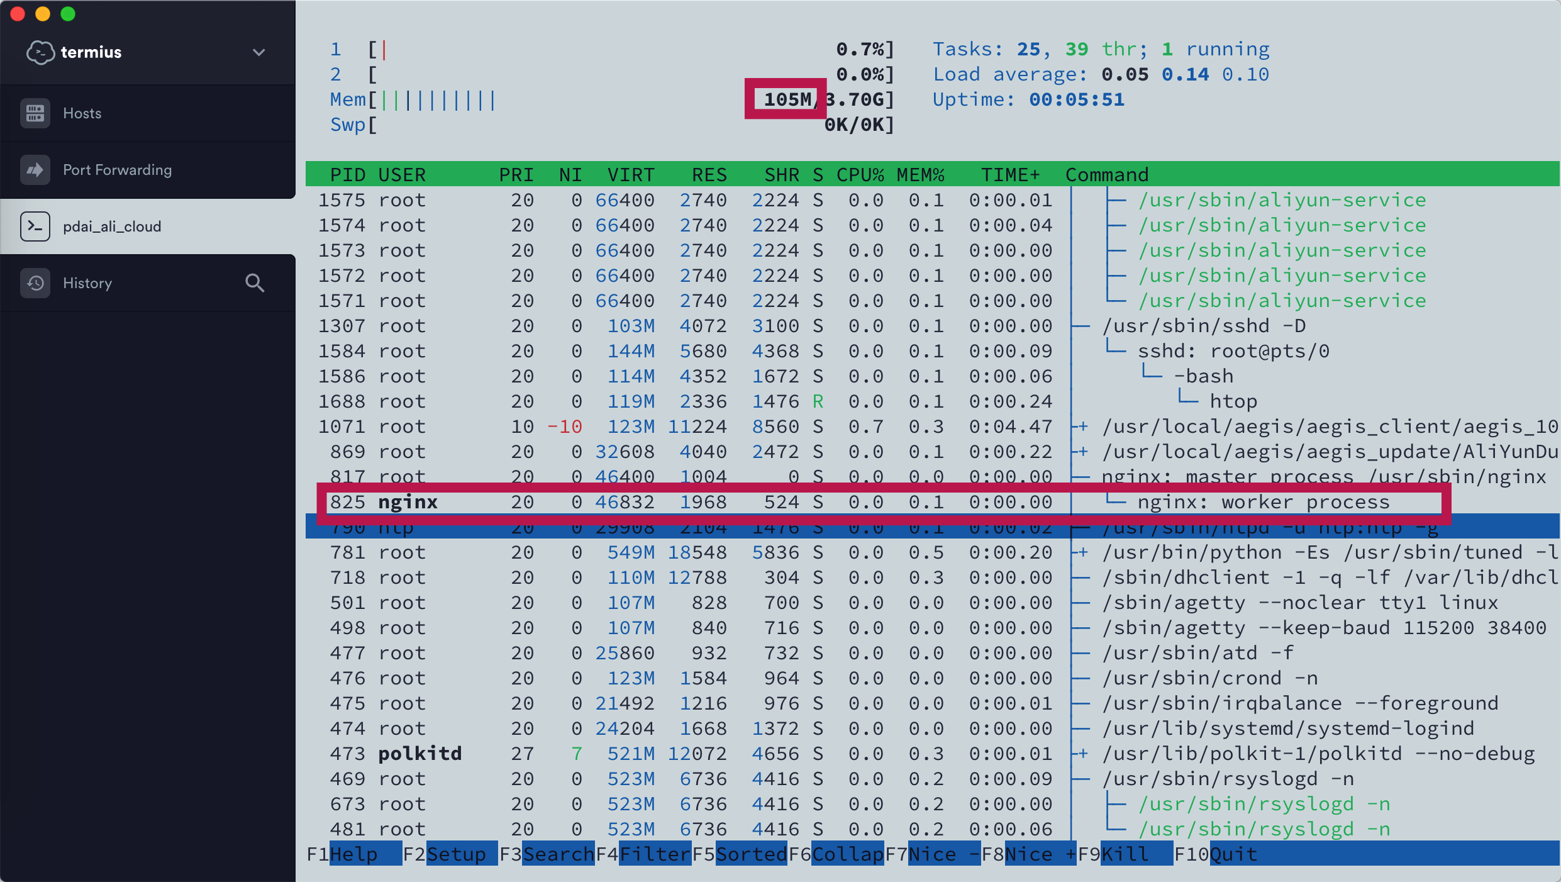1561x882 pixels.
Task: Click the pdai_ali_cloud terminal icon
Action: coord(35,226)
